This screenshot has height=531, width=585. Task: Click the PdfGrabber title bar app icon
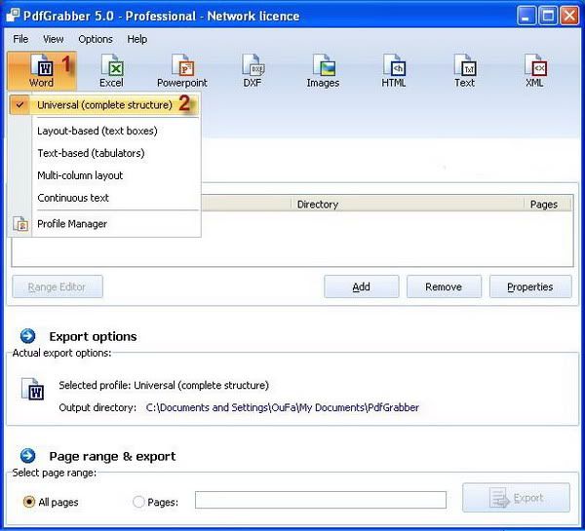tap(13, 16)
